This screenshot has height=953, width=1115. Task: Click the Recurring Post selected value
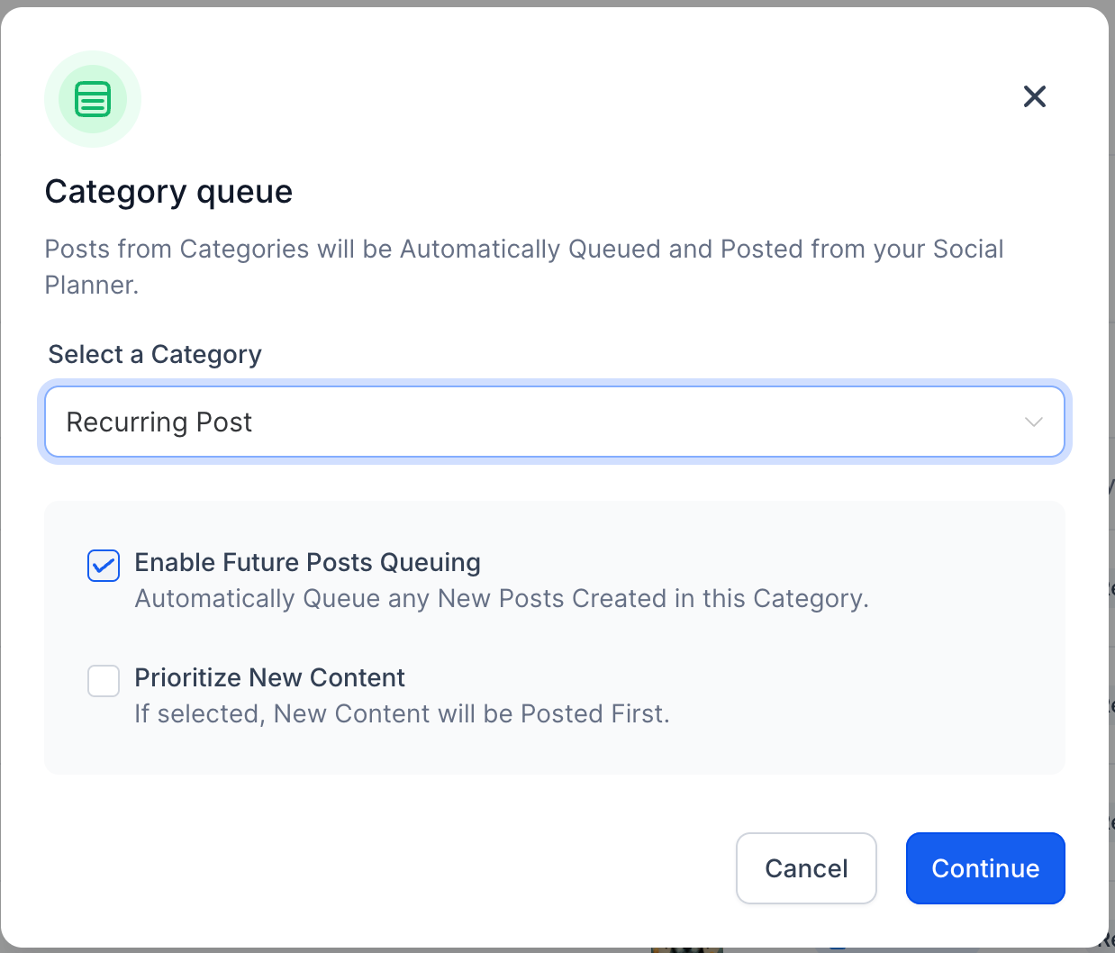pos(159,422)
